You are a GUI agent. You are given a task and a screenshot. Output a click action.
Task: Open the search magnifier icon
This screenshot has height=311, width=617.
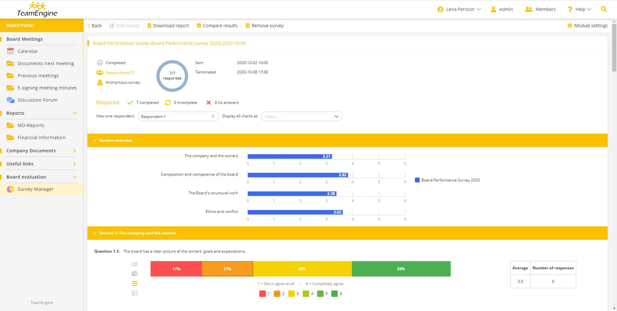(x=604, y=9)
